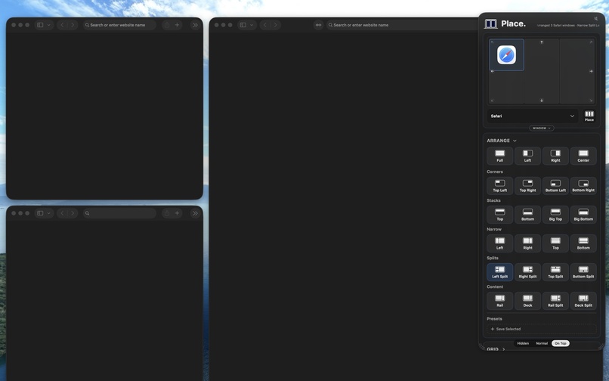This screenshot has width=609, height=381.
Task: Set panel visibility to Hidden
Action: [x=523, y=343]
